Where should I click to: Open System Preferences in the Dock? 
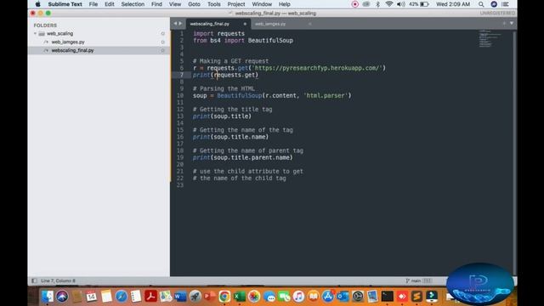pos(358,297)
